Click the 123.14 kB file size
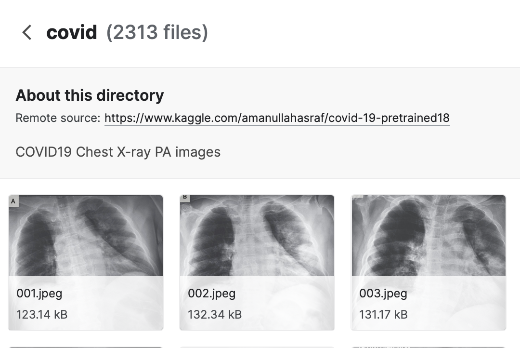Viewport: 520px width, 348px height. tap(42, 315)
